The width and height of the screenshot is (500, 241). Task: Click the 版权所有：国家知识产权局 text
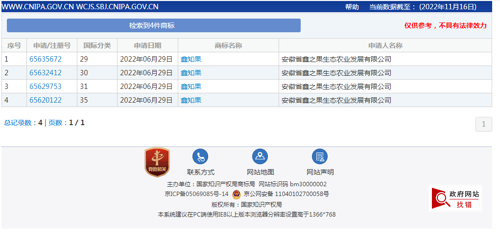coord(246,204)
